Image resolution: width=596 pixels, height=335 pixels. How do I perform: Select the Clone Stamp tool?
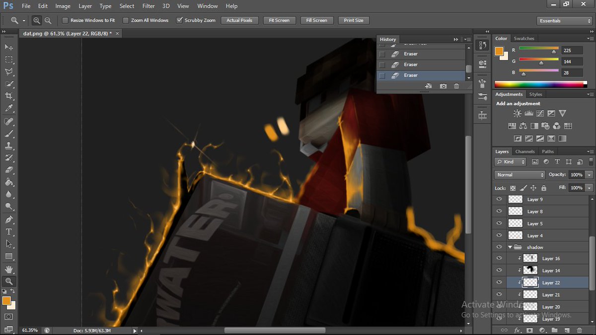point(9,146)
